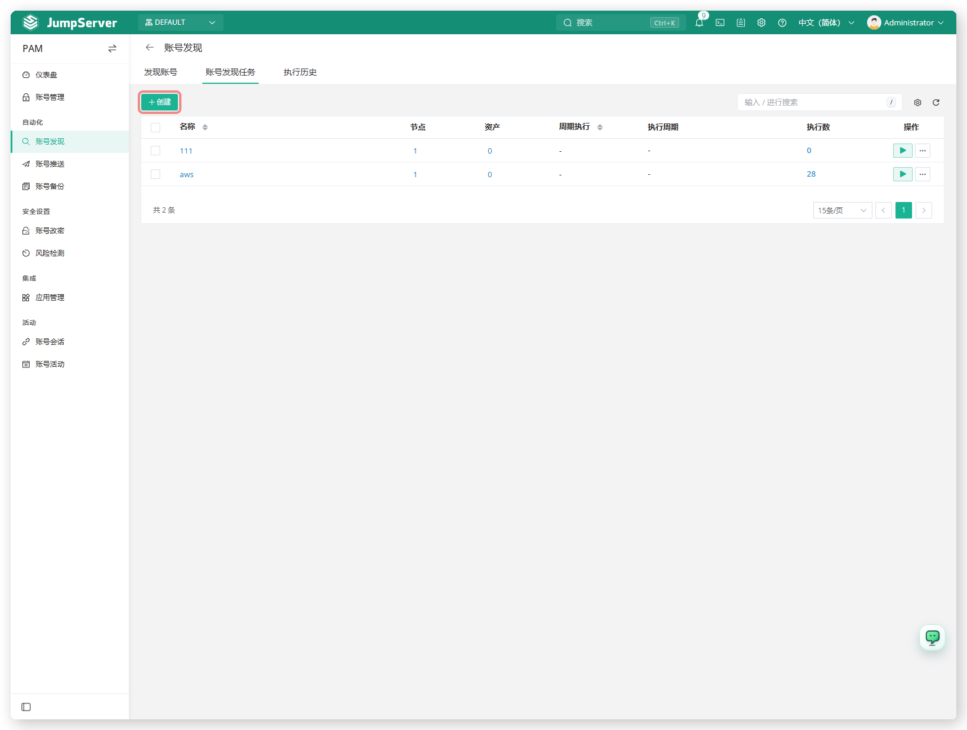The height and width of the screenshot is (730, 967).
Task: Click the PAM view switch arrows icon
Action: click(x=112, y=48)
